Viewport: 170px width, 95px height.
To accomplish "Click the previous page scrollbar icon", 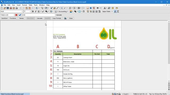I will pyautogui.click(x=169, y=83).
